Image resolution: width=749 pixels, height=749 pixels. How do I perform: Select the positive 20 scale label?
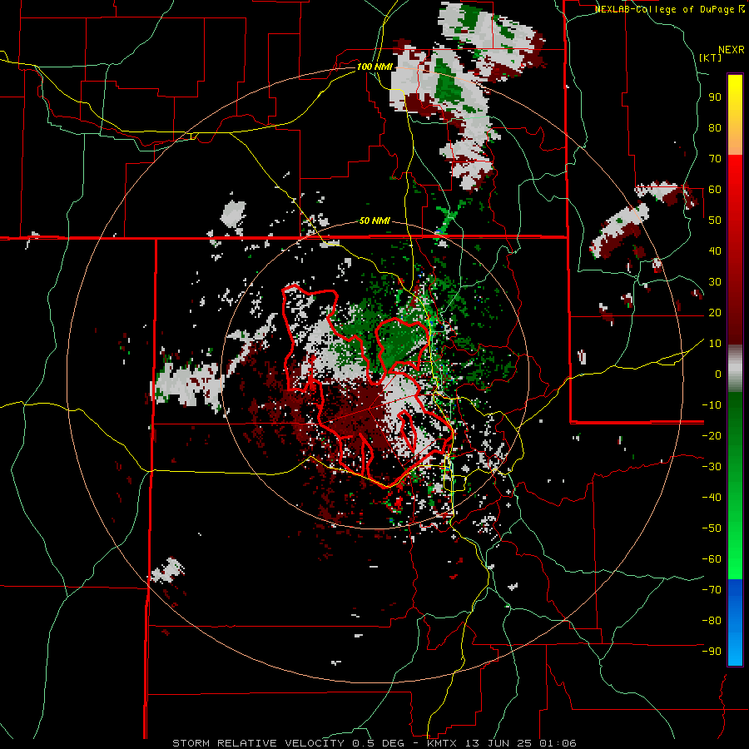pos(715,312)
